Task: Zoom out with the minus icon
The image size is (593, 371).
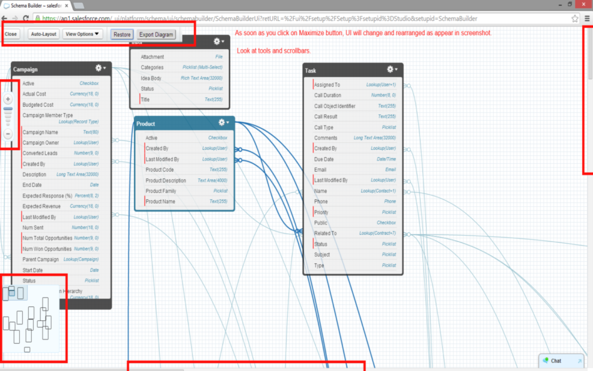Action: click(x=8, y=134)
